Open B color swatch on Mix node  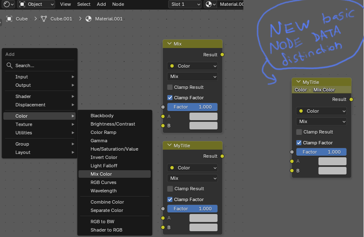pyautogui.click(x=203, y=126)
